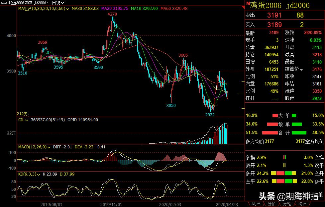Click the 2020/04/23 date axis label
This screenshot has width=325, height=207.
tap(227, 205)
